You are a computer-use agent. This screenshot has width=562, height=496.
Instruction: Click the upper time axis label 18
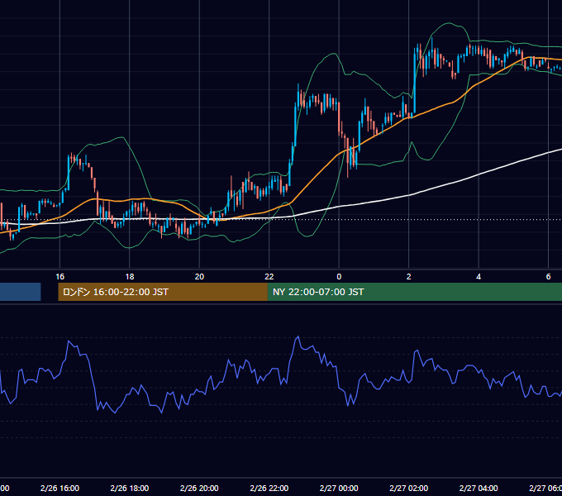tap(130, 277)
